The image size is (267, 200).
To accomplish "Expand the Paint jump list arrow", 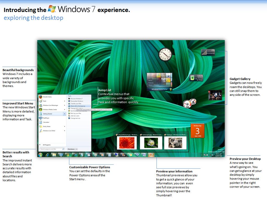I will 65,101.
